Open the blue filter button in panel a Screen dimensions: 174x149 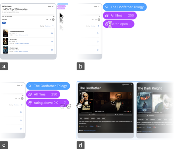[x=4, y=23]
